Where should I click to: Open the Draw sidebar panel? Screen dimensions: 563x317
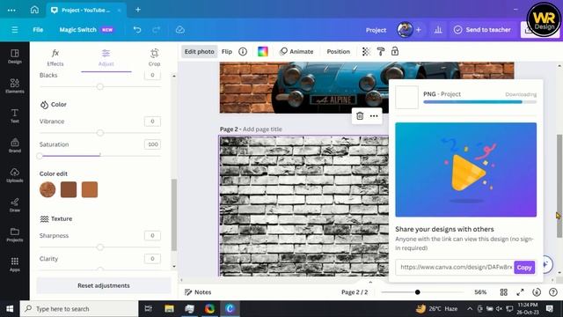point(15,205)
